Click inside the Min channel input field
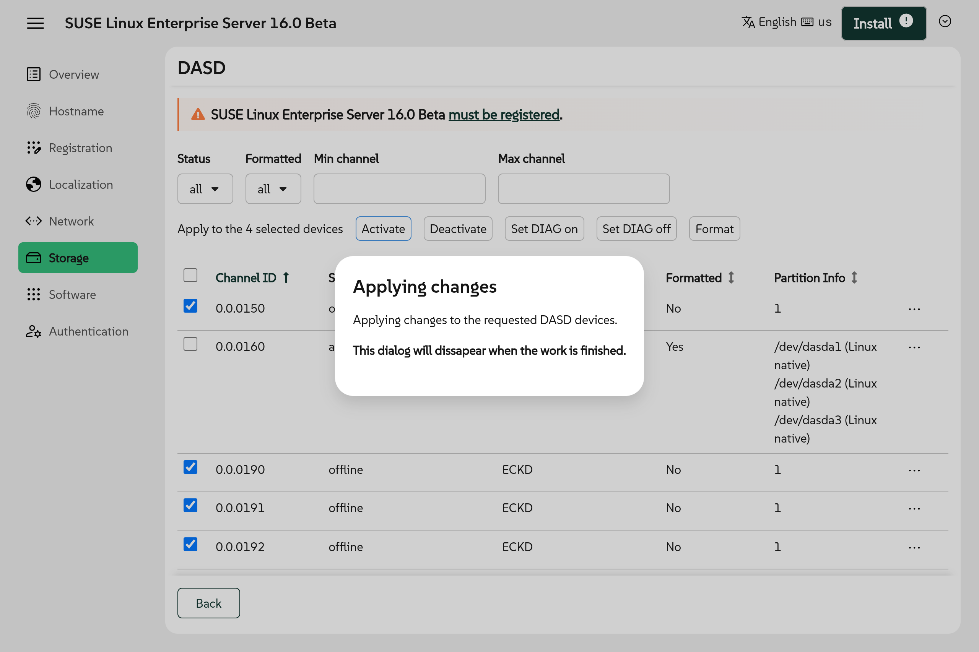 click(x=398, y=188)
